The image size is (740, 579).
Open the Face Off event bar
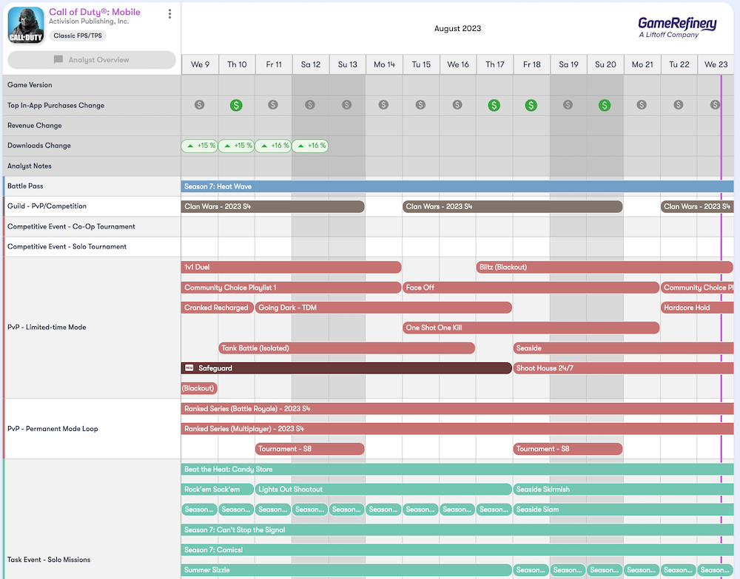point(531,288)
